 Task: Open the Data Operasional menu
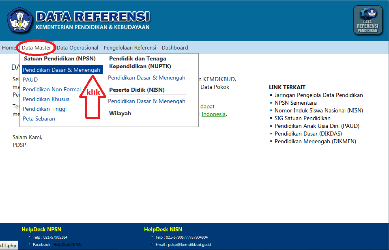tap(77, 47)
